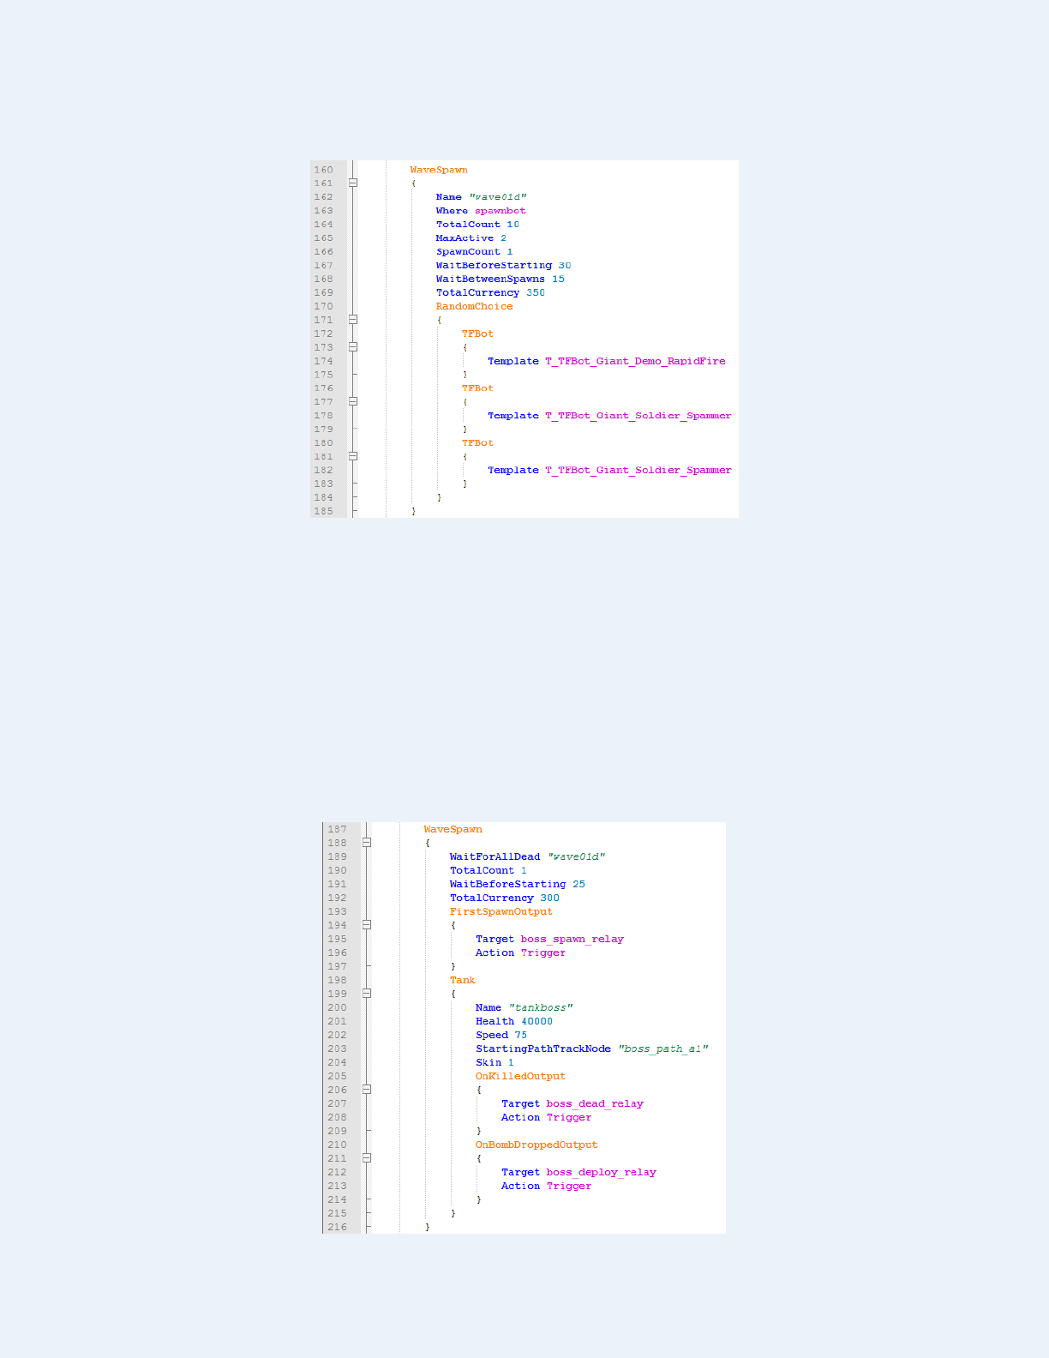
Task: Click the "wave01d" string on line 162
Action: tap(498, 197)
